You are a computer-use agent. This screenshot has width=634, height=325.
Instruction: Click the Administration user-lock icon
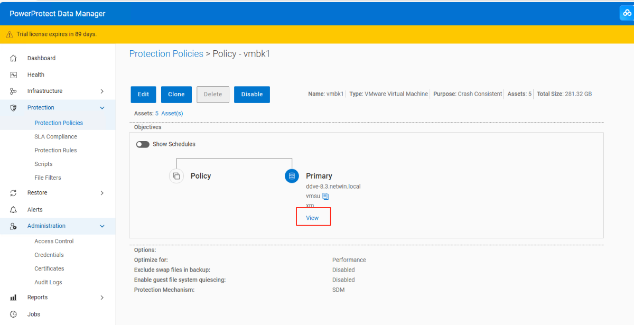pyautogui.click(x=14, y=226)
